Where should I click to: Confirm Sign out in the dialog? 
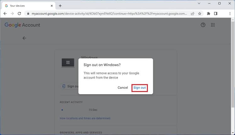[x=140, y=88]
